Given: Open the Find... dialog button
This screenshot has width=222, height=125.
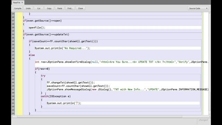Looking at the screenshot, I should coord(70,8).
